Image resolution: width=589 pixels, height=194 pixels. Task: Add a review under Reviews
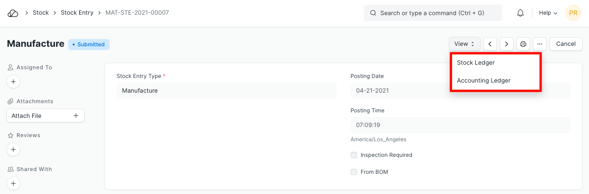[13, 150]
